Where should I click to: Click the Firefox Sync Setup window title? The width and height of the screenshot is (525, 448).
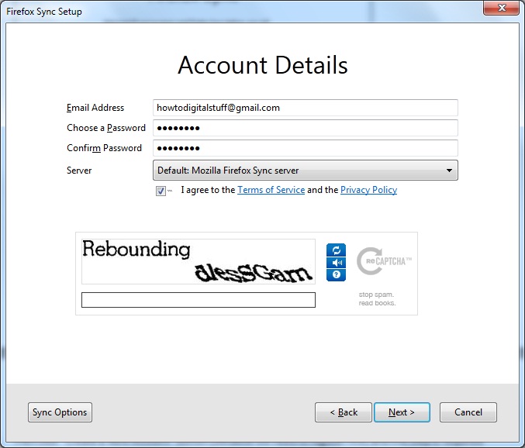pos(44,12)
